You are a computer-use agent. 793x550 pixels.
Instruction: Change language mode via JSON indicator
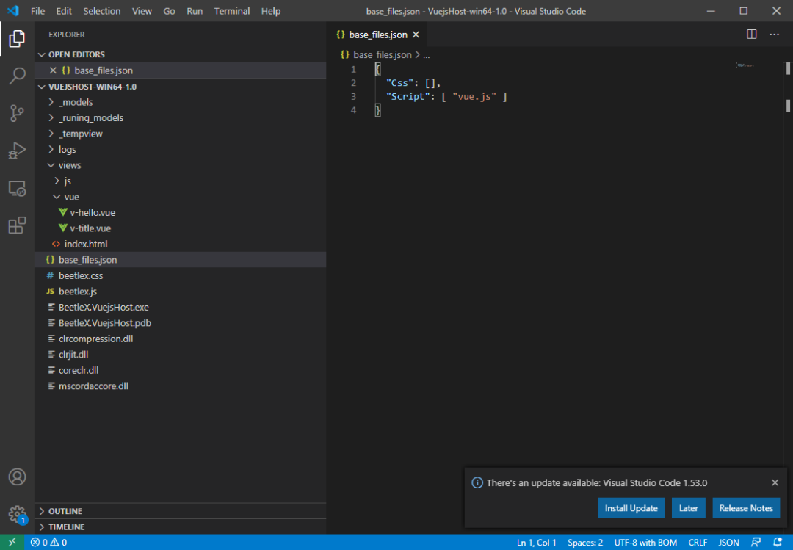click(729, 543)
